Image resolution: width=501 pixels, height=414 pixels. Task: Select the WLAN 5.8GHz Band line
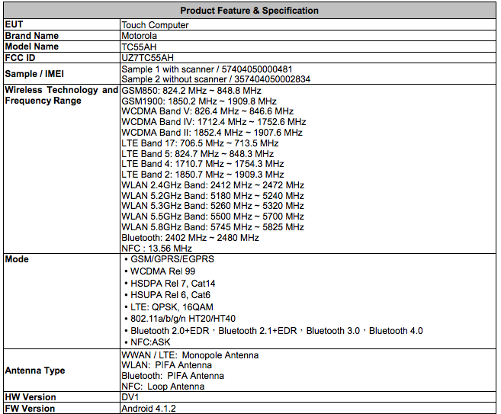[213, 227]
